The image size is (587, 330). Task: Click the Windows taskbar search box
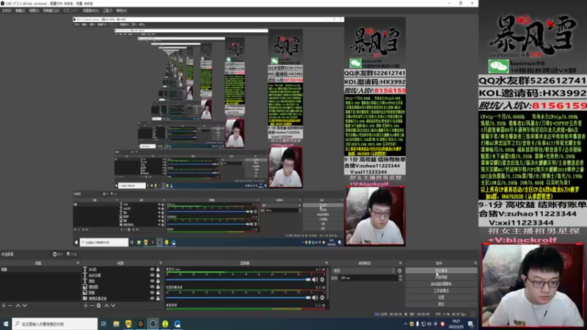[x=55, y=324]
